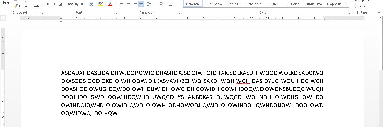383x127 pixels.
Task: Open Clipboard pane dialog launcher
Action: coord(42,13)
